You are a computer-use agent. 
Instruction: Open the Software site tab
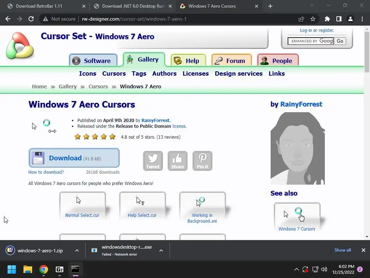93,61
